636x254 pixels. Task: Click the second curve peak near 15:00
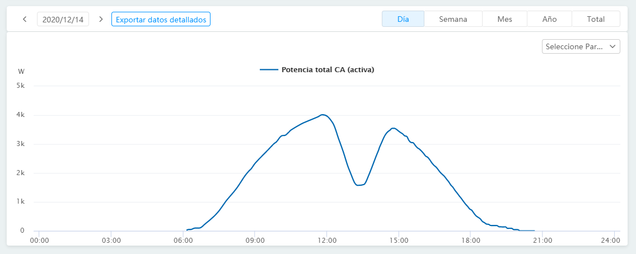(x=394, y=128)
